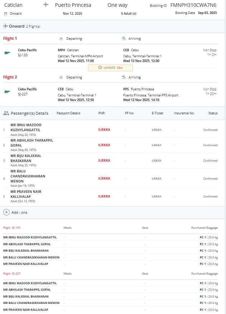
Task: Click the Flight 1 arriving plane icon
Action: 124,38
